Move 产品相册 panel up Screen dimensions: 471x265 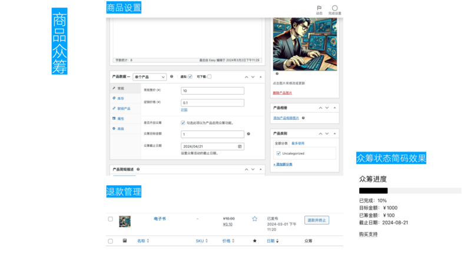(x=320, y=108)
